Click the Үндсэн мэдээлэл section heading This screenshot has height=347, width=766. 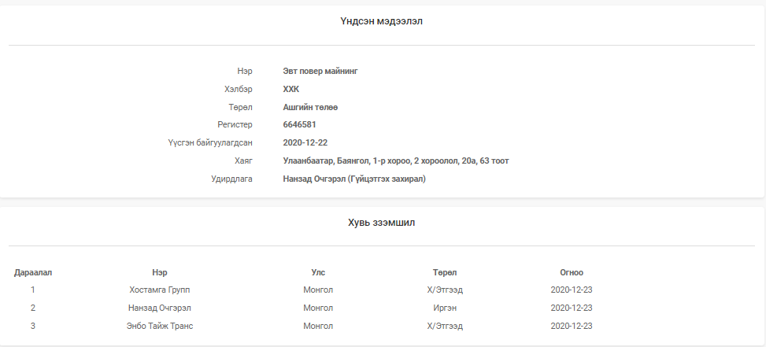pyautogui.click(x=382, y=21)
